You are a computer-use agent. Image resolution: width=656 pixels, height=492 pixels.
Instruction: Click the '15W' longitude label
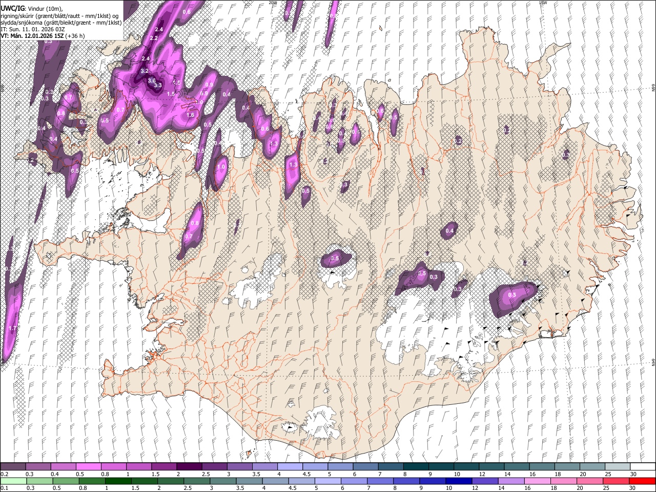tap(543, 3)
